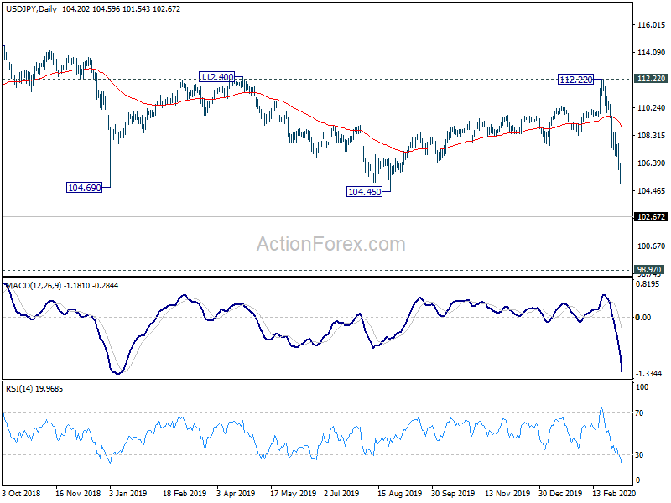Select the 112.400 price label

click(217, 77)
